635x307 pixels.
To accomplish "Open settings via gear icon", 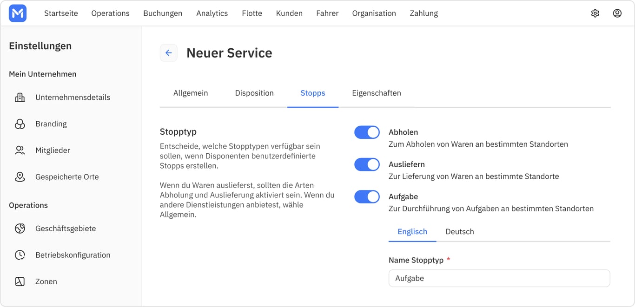I will click(595, 13).
